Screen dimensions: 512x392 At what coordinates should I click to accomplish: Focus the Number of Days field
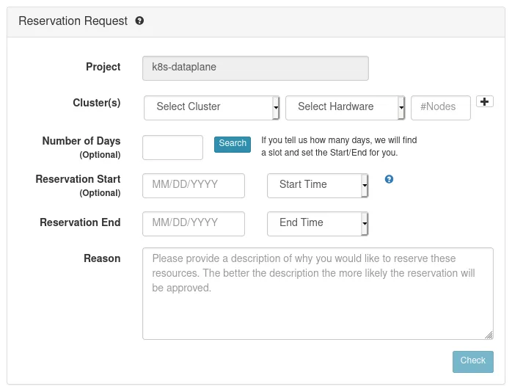click(172, 148)
